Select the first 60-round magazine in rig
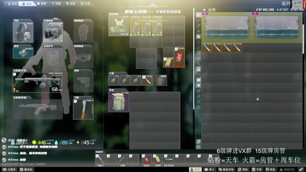 tap(135, 26)
